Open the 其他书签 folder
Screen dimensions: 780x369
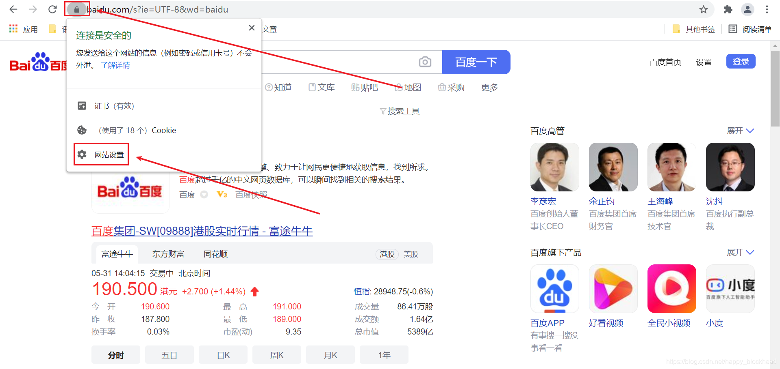694,29
